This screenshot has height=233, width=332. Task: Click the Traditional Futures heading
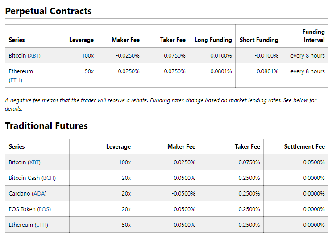46,125
